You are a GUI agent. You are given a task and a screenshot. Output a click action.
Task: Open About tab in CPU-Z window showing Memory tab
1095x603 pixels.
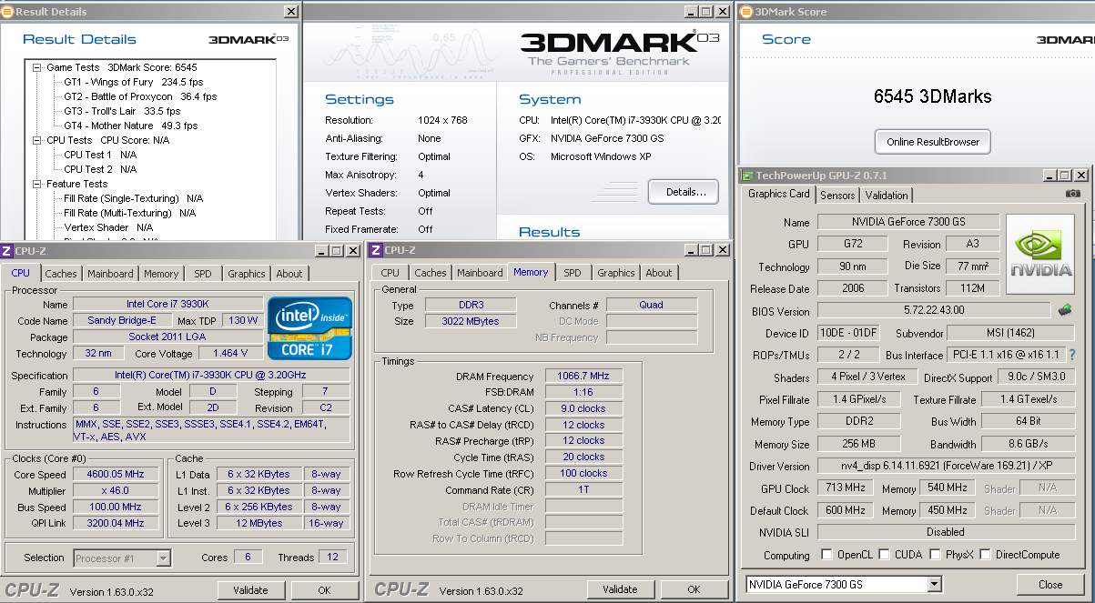pyautogui.click(x=659, y=273)
